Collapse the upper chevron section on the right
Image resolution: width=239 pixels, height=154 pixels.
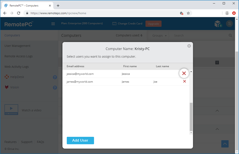(x=217, y=111)
